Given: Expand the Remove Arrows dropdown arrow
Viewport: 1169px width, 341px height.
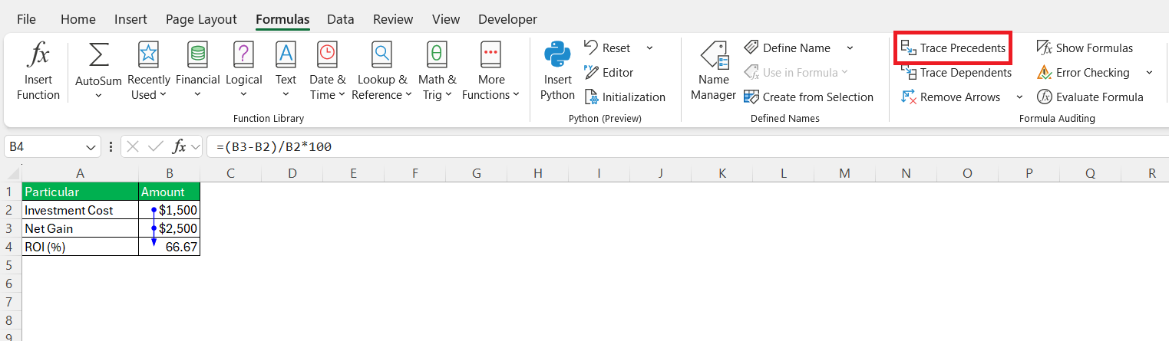Looking at the screenshot, I should coord(1019,97).
